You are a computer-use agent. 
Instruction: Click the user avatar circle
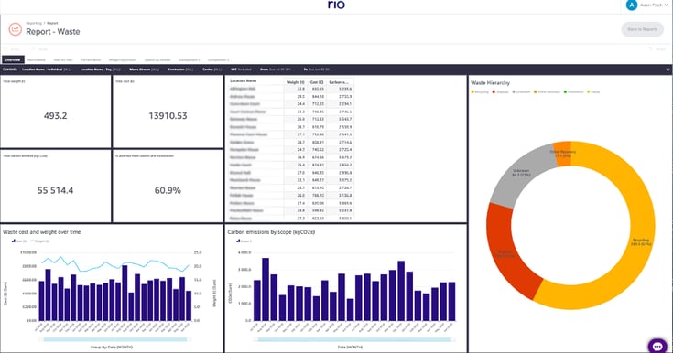pos(632,5)
